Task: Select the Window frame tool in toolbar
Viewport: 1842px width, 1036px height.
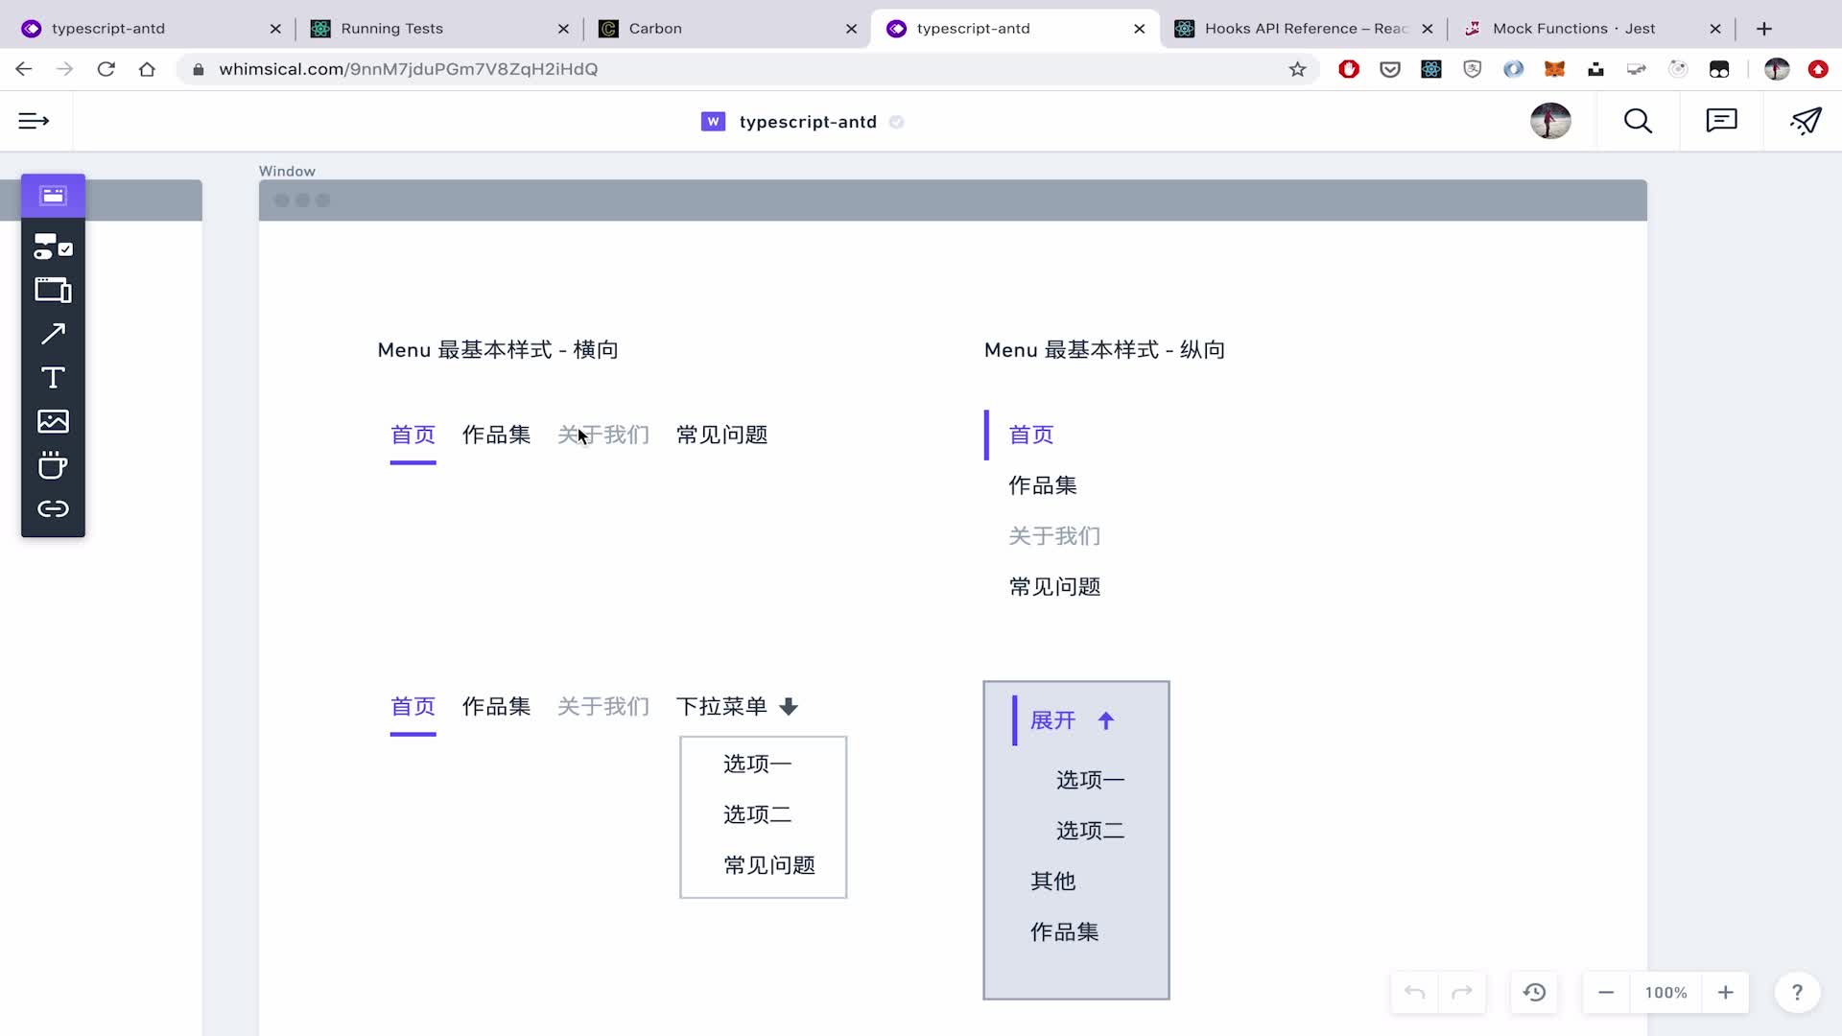Action: tap(53, 196)
